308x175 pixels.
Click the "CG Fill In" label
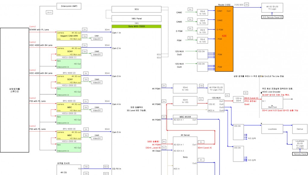pyautogui.click(x=116, y=169)
